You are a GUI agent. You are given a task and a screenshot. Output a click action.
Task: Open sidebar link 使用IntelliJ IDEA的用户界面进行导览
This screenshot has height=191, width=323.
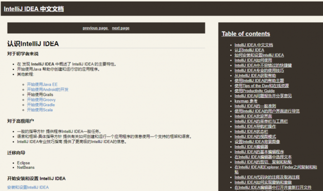tap(267, 111)
